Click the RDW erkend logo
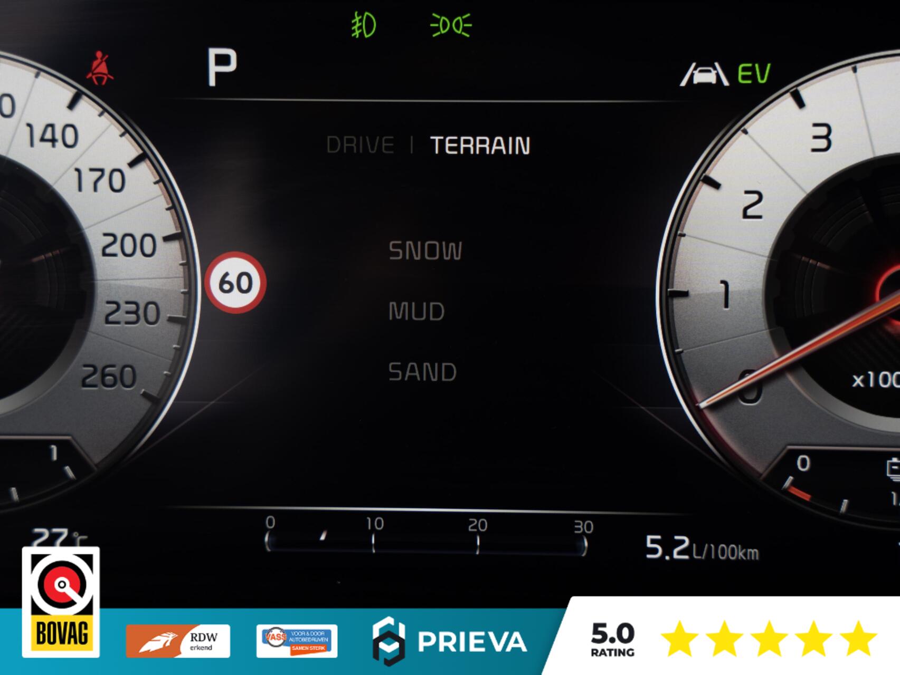The height and width of the screenshot is (675, 900). 178,641
